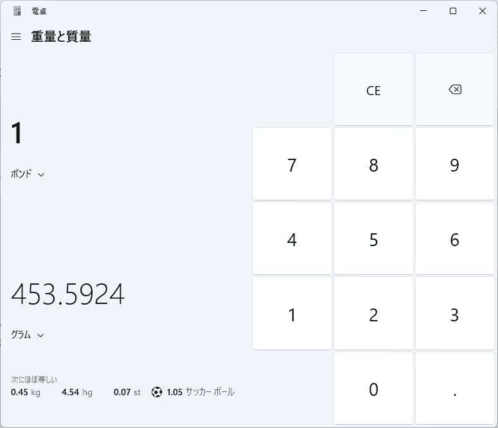Select the 453.5924 result field
Viewport: 498px width, 428px height.
68,294
